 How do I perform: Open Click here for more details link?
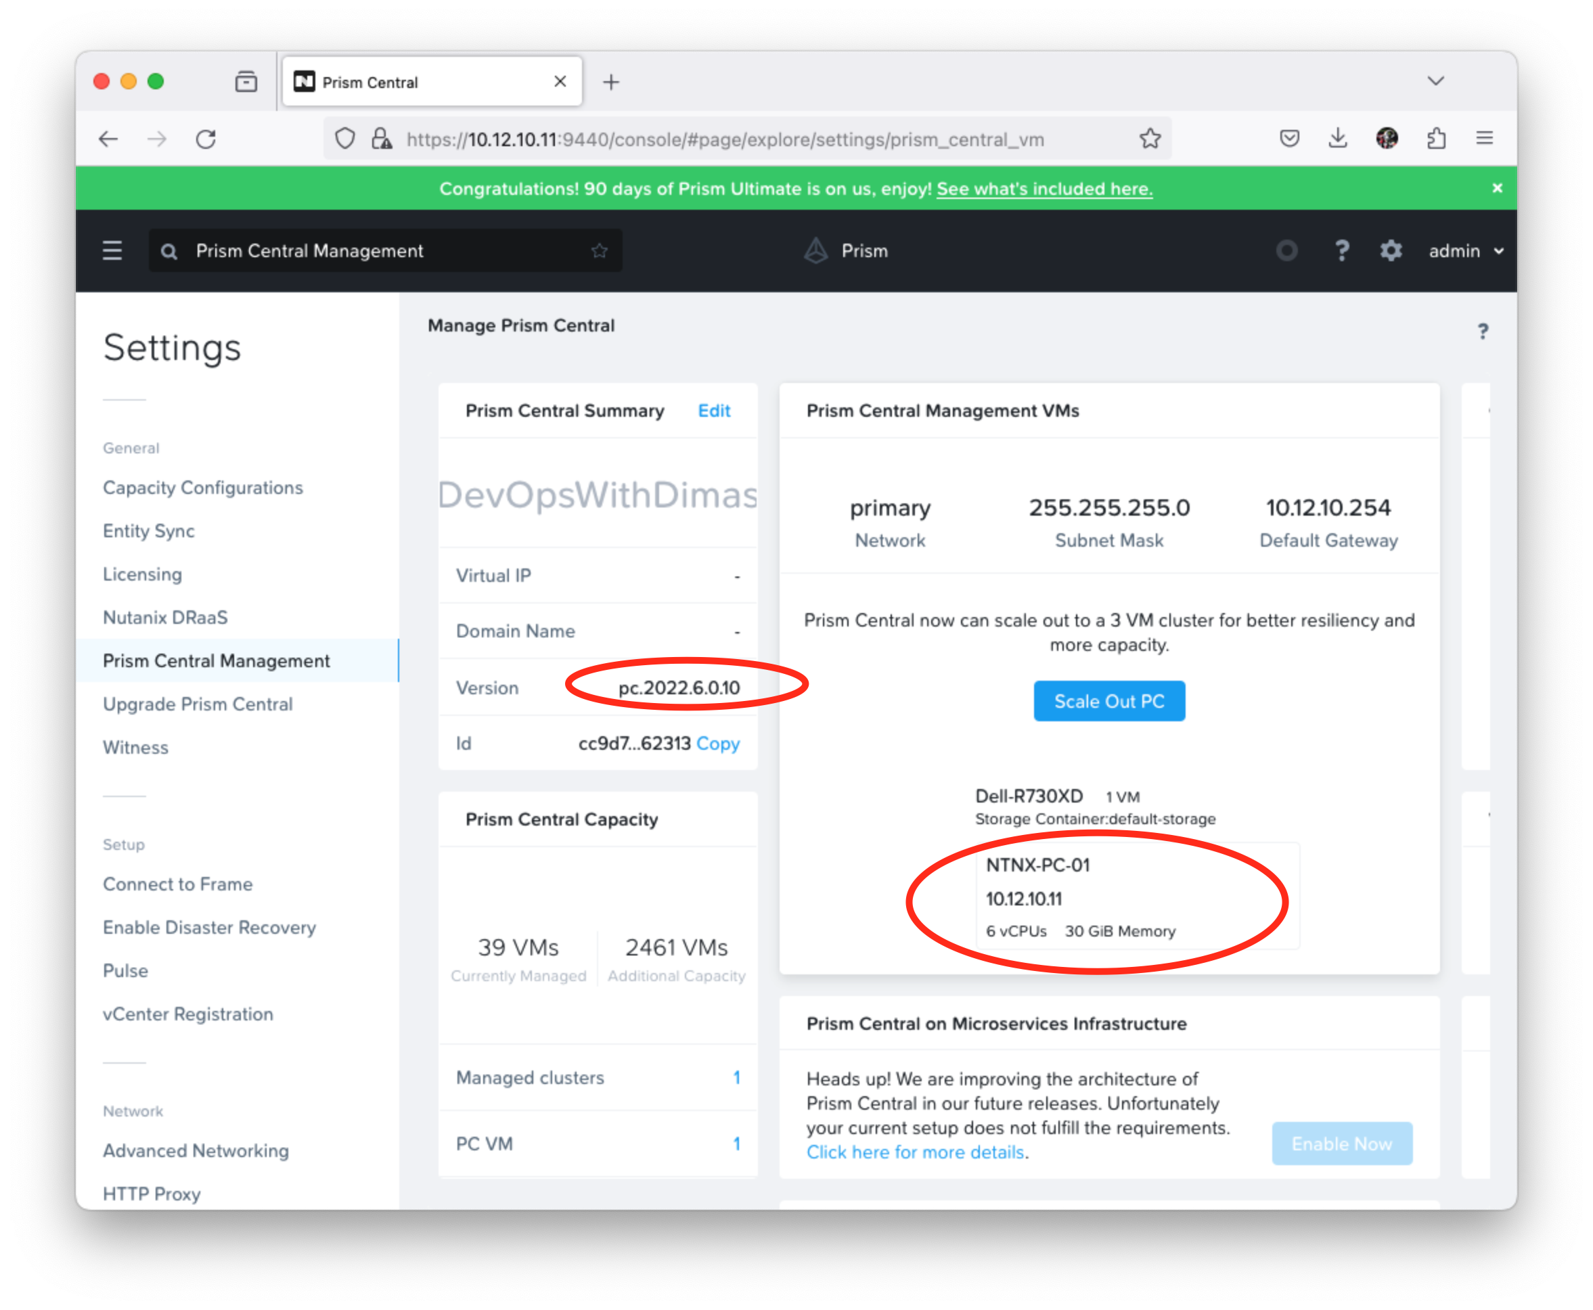[x=916, y=1152]
